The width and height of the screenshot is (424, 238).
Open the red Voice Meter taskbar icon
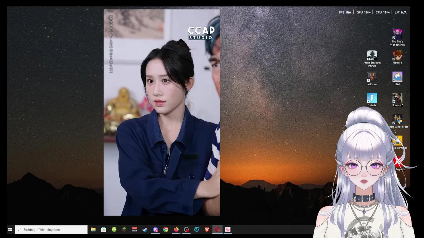click(x=134, y=229)
